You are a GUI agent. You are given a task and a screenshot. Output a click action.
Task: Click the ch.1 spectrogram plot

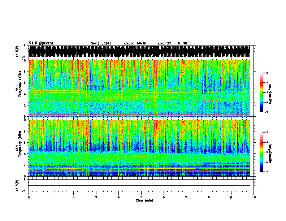[x=139, y=88]
